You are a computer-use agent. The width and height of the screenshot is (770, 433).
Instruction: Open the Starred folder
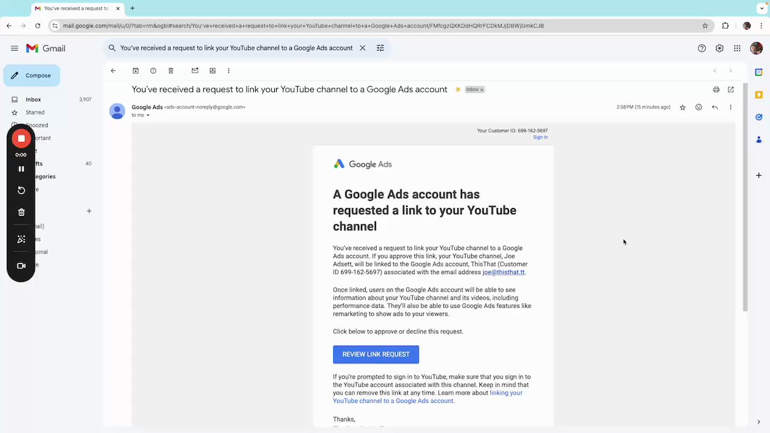pos(35,112)
